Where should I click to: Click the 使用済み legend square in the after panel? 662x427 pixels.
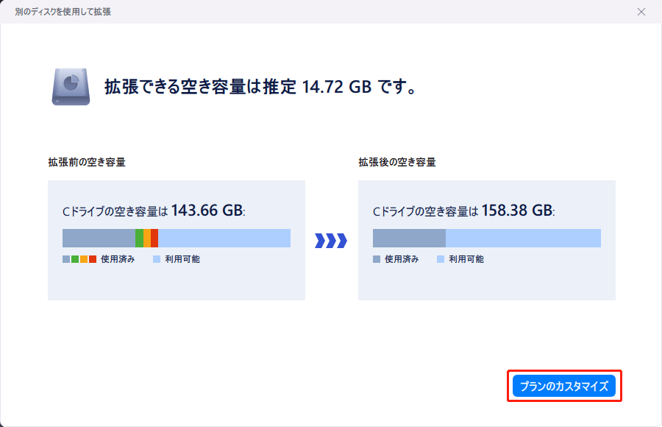pos(377,259)
